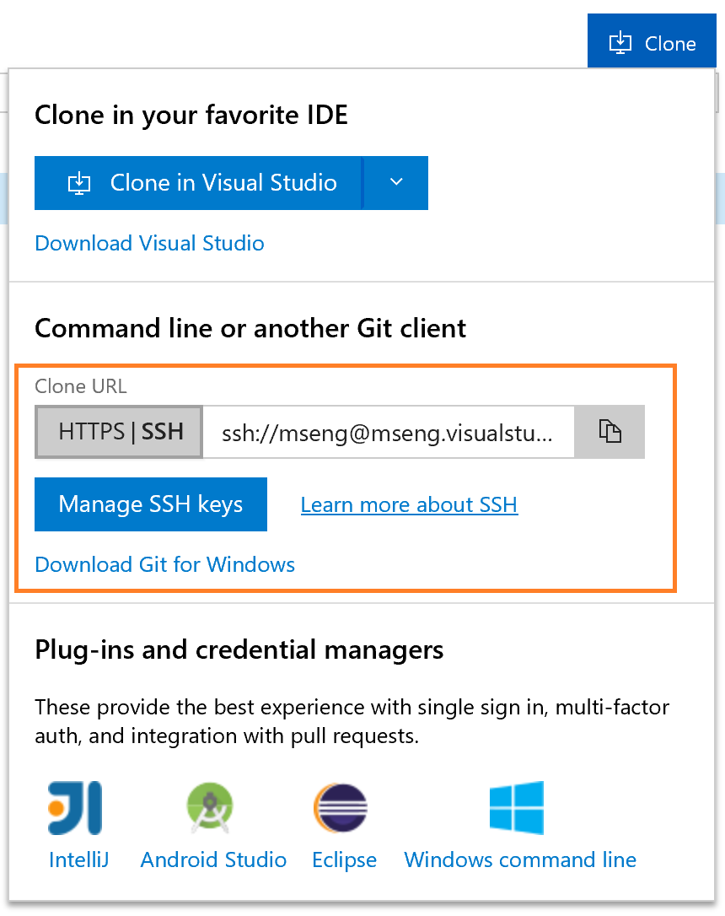This screenshot has height=916, width=725.
Task: Open Download Git for Windows link
Action: coord(164,564)
